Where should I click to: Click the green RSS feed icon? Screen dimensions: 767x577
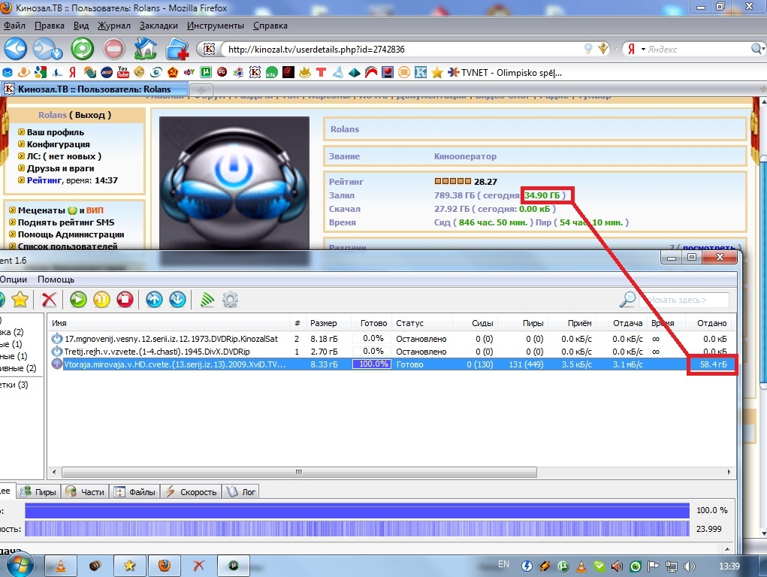[207, 299]
